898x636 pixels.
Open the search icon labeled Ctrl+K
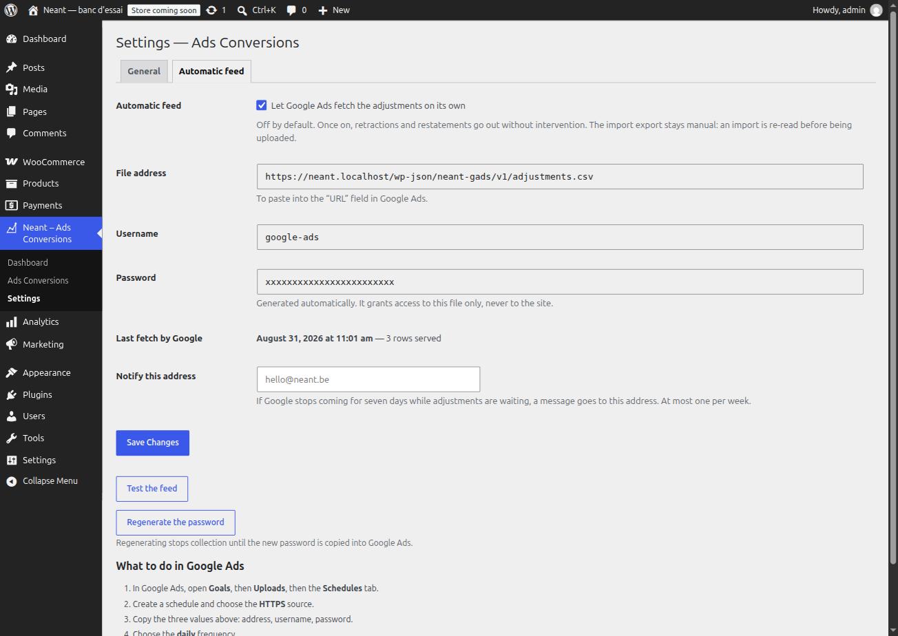(x=242, y=10)
